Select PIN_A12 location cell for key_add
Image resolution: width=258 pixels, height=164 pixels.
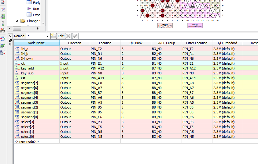pyautogui.click(x=105, y=68)
